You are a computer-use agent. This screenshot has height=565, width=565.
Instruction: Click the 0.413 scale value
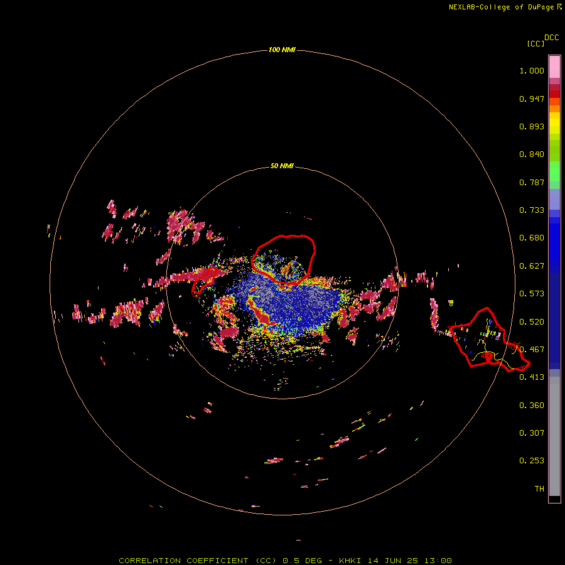532,377
